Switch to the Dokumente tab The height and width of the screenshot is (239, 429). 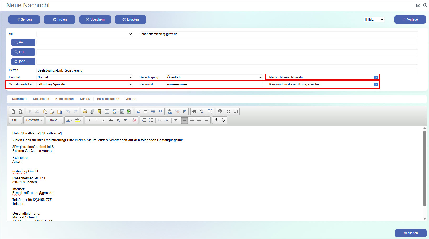[41, 99]
